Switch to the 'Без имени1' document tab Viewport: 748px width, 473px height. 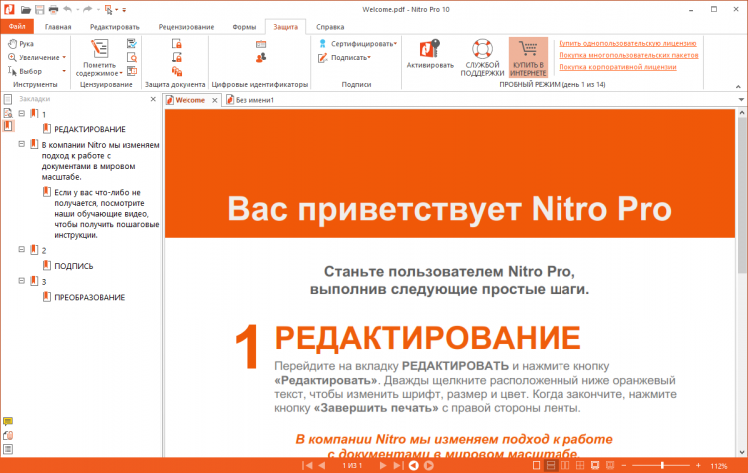(251, 100)
